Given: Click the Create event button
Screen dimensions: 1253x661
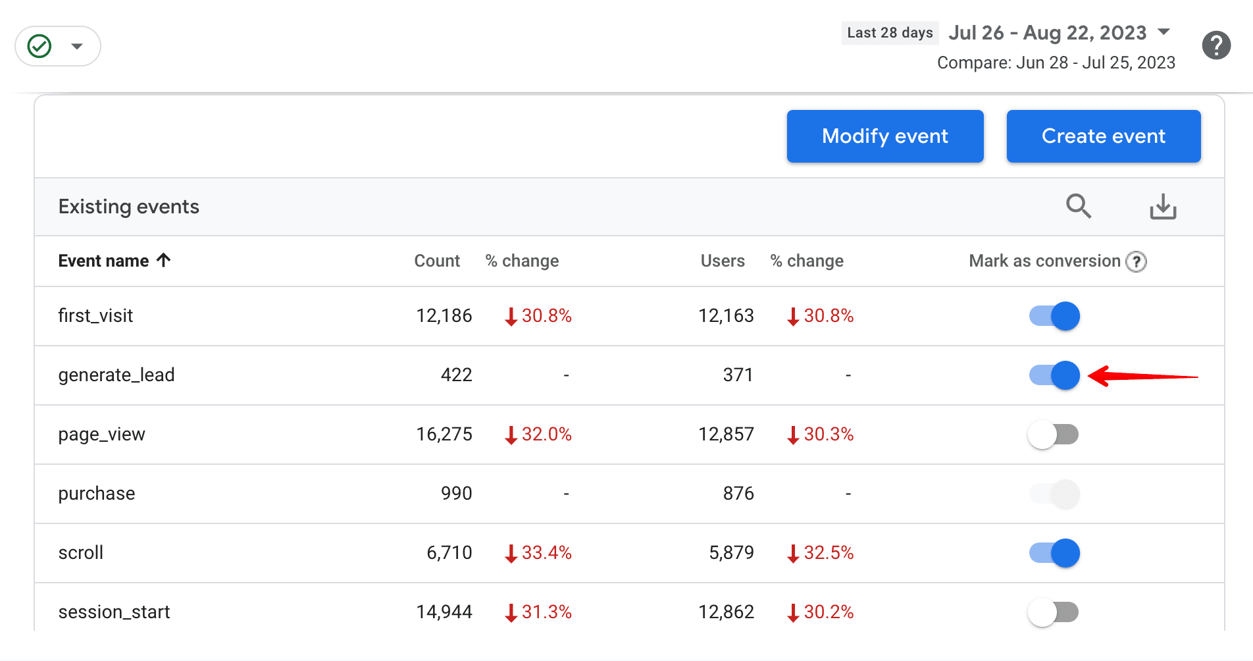Looking at the screenshot, I should click(1103, 136).
